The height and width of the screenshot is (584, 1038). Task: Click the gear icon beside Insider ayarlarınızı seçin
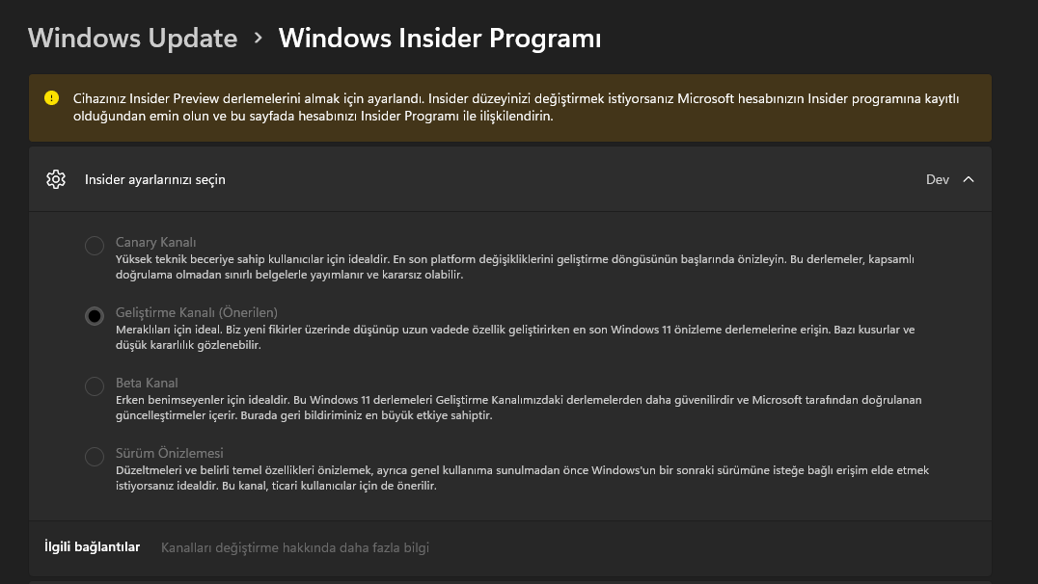(56, 179)
